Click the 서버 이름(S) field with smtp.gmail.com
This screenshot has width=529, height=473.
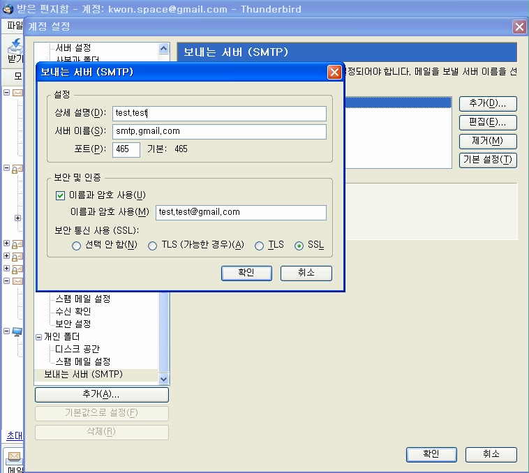click(x=219, y=131)
